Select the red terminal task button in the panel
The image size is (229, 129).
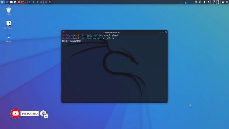coord(50,2)
